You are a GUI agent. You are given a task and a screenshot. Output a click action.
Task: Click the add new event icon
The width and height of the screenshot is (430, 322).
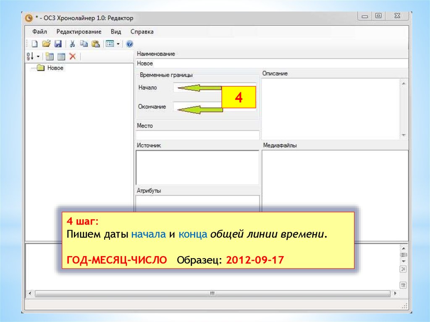coord(50,56)
